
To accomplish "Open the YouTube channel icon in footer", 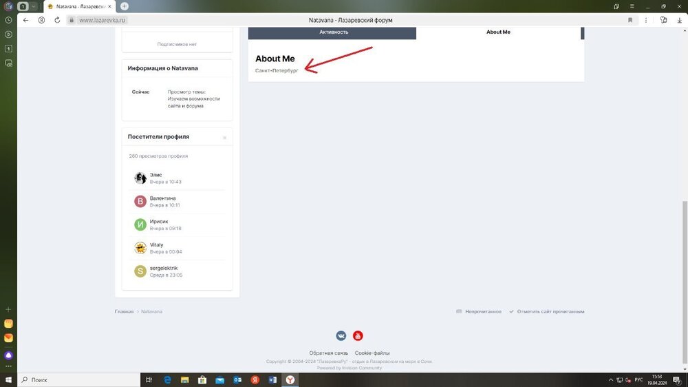I will 358,336.
